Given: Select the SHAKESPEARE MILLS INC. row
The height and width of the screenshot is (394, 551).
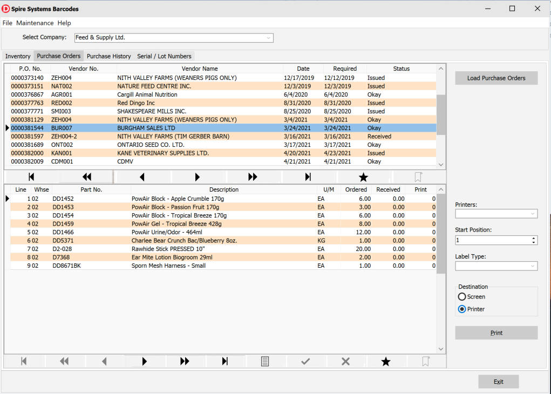Looking at the screenshot, I should (x=223, y=111).
